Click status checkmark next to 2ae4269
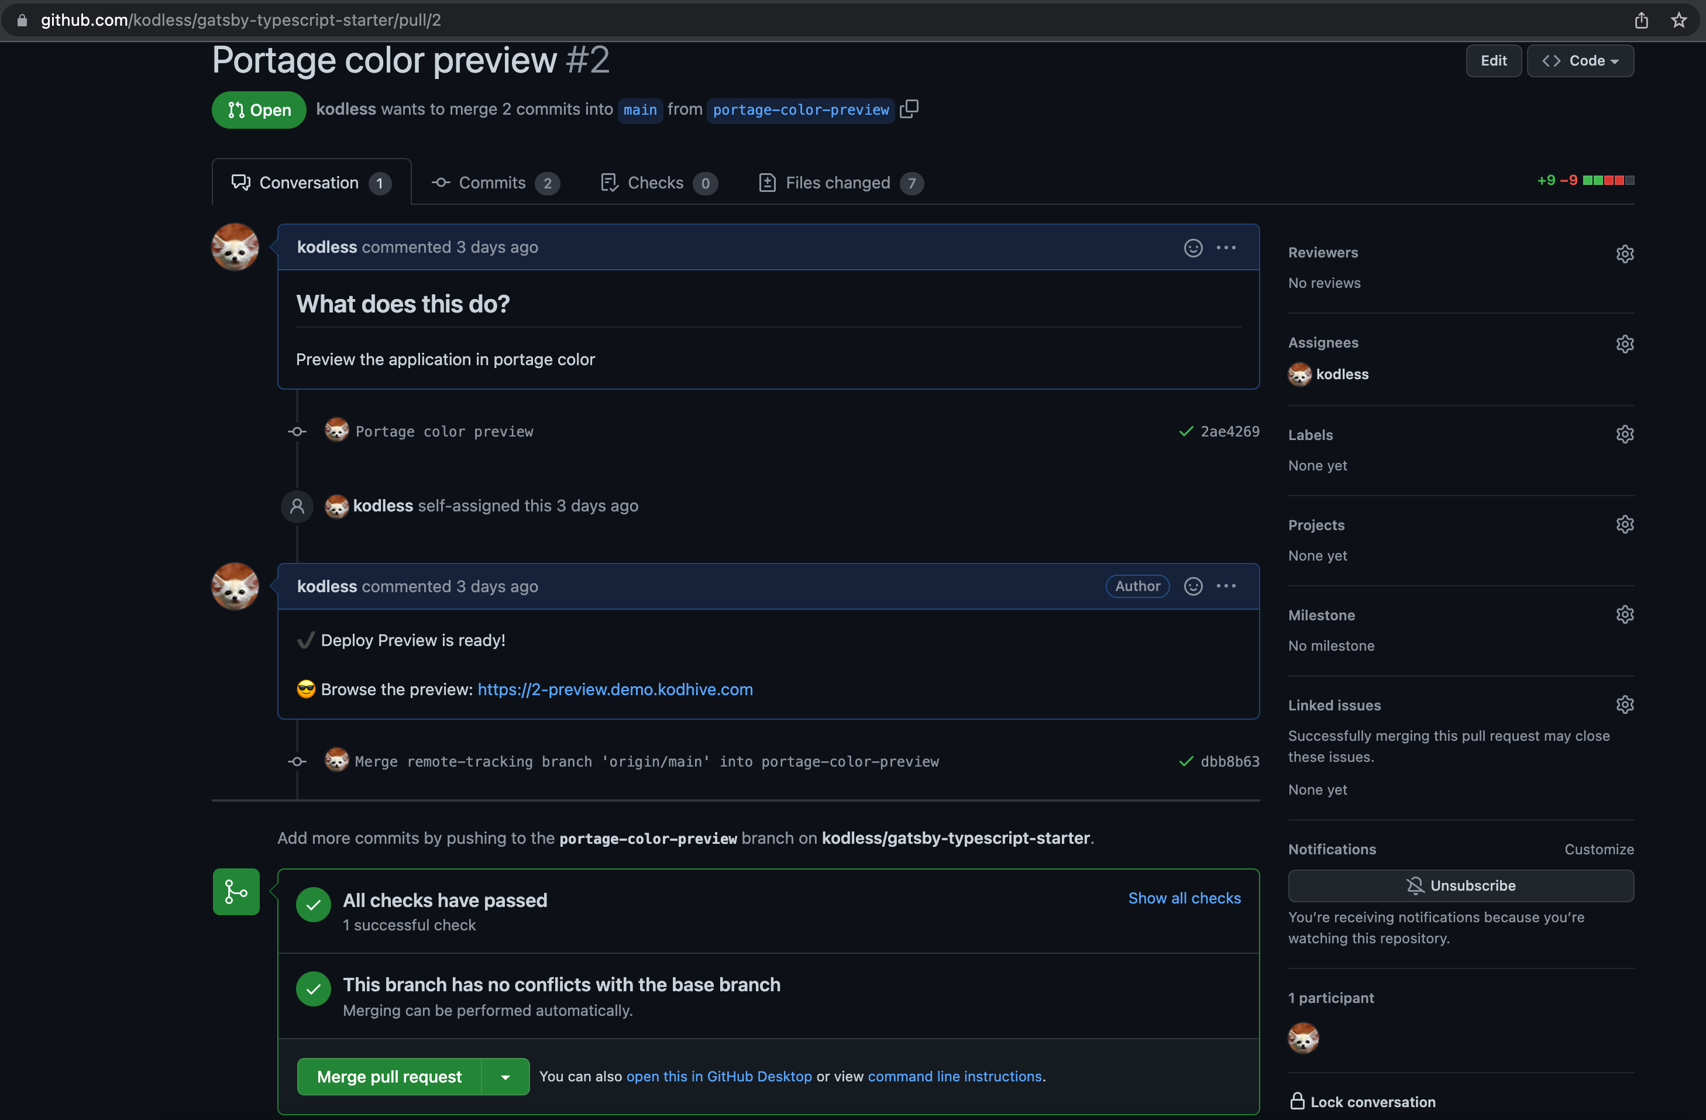Image resolution: width=1706 pixels, height=1120 pixels. click(x=1185, y=431)
